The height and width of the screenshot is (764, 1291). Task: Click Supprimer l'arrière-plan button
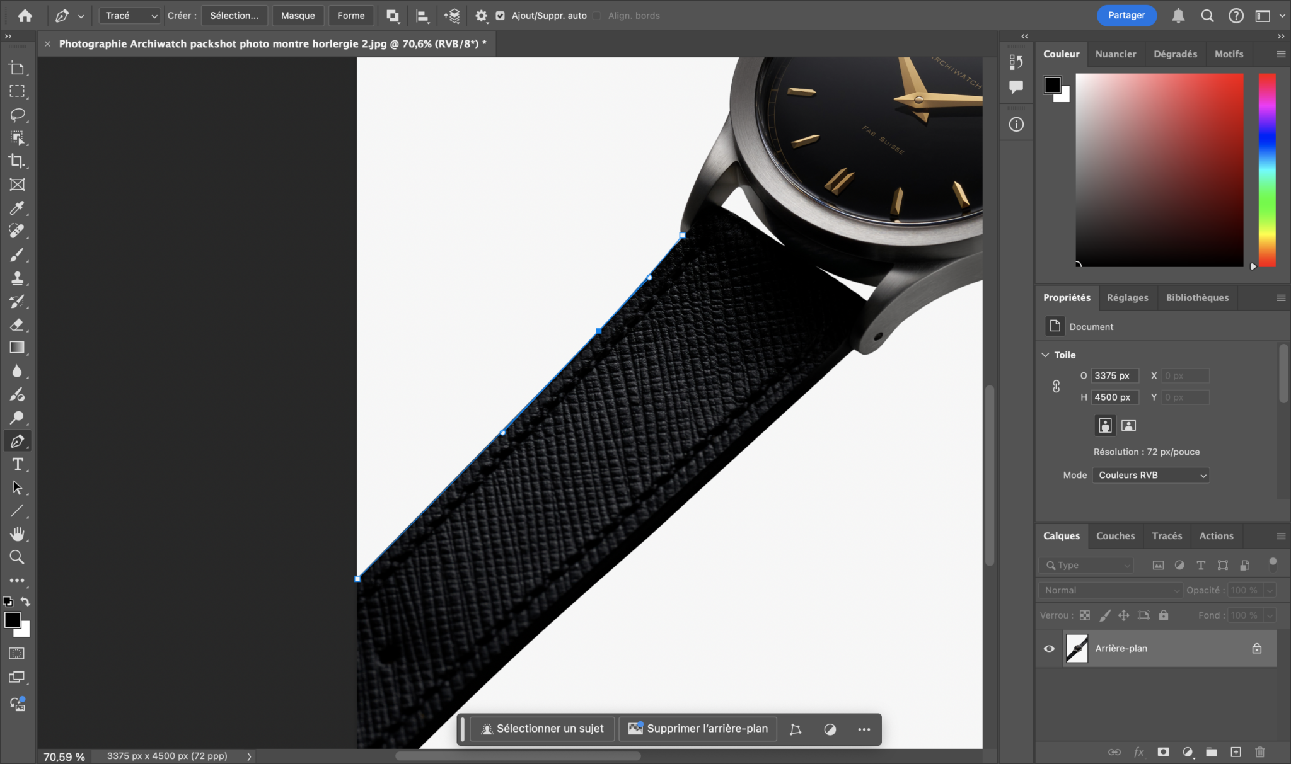pos(698,729)
